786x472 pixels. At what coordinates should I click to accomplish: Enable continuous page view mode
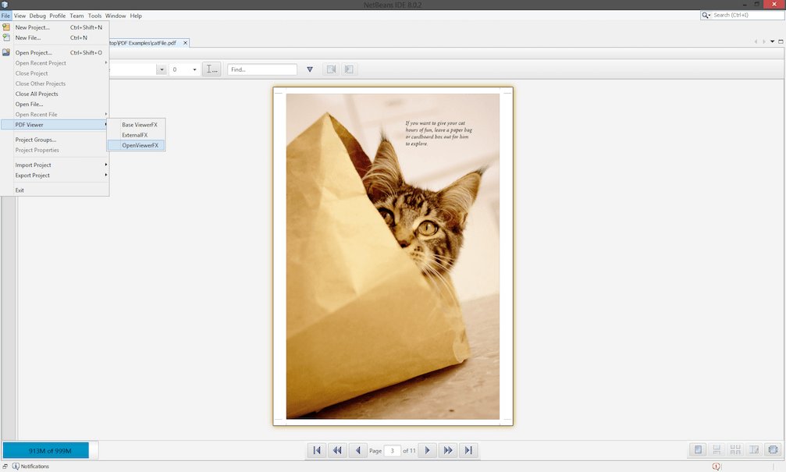717,450
